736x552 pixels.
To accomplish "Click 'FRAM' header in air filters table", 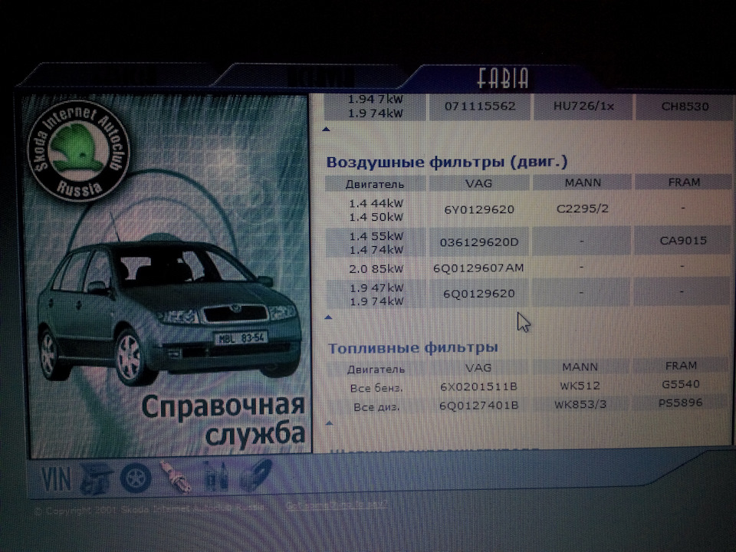I will click(x=684, y=182).
